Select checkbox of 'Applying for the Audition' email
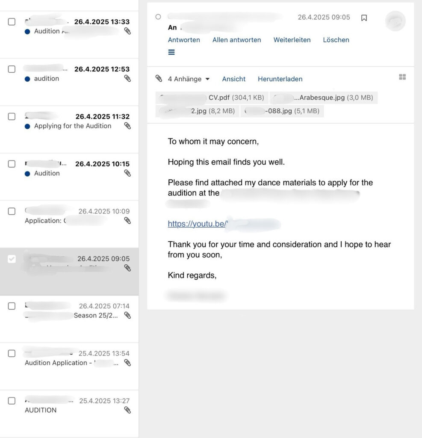This screenshot has width=422, height=438. 12,116
